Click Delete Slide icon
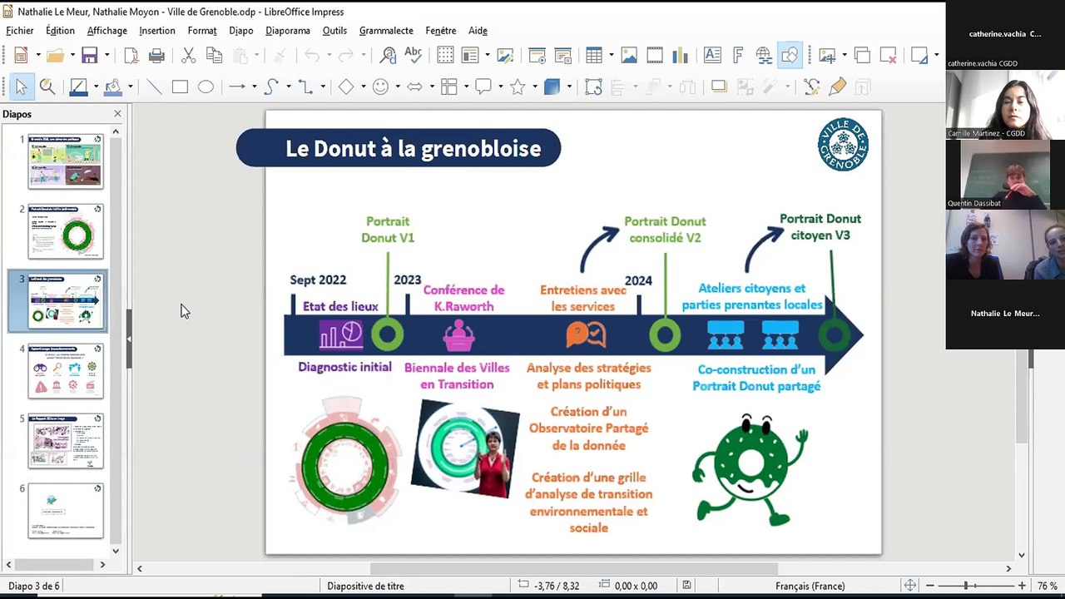The height and width of the screenshot is (599, 1065). coord(888,56)
